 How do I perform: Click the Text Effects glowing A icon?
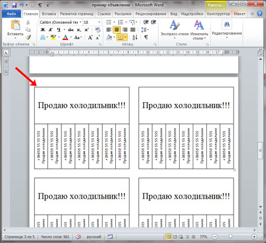coord(43,37)
